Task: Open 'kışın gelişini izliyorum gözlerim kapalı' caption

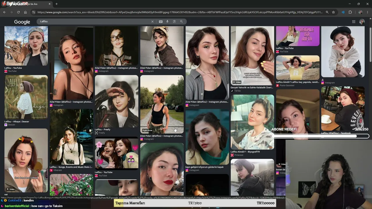Action: pyautogui.click(x=205, y=167)
